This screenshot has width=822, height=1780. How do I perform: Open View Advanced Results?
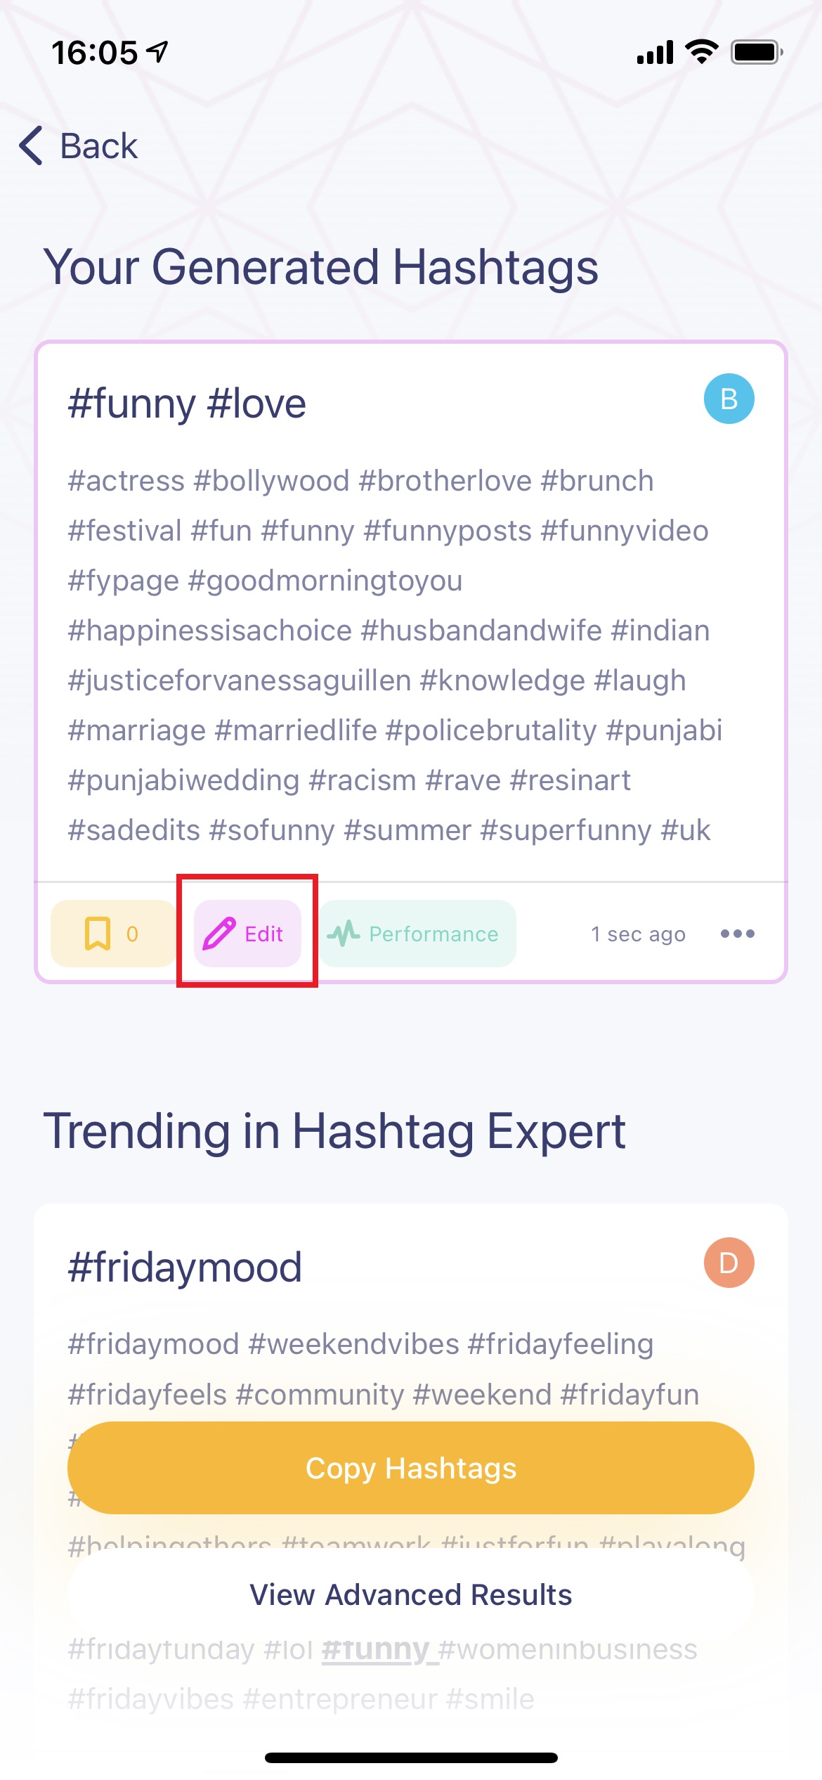411,1594
